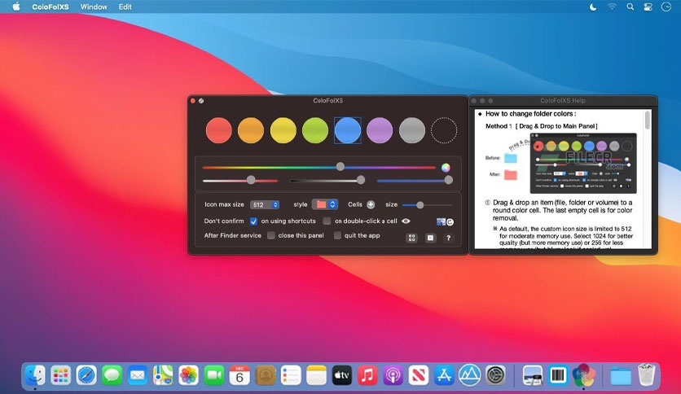681x394 pixels.
Task: Toggle the eye visibility icon
Action: (x=406, y=221)
